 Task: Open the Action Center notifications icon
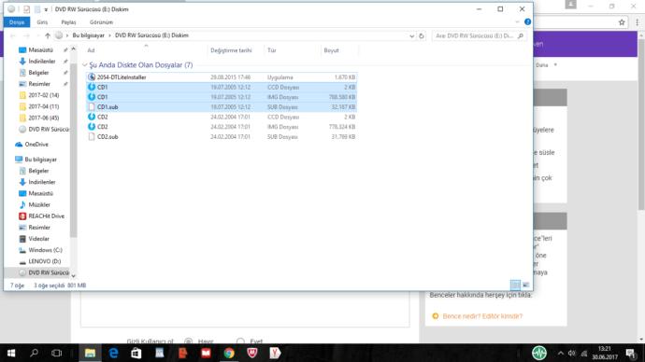coord(631,353)
